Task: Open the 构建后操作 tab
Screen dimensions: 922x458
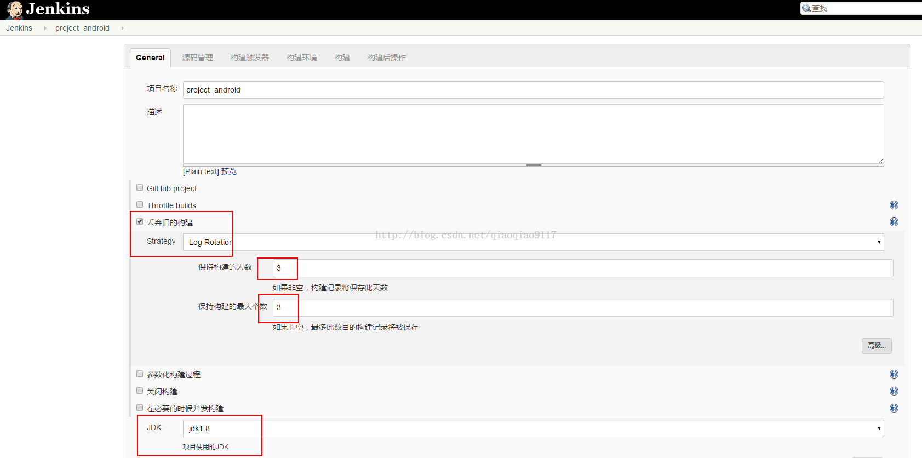Action: (x=387, y=58)
